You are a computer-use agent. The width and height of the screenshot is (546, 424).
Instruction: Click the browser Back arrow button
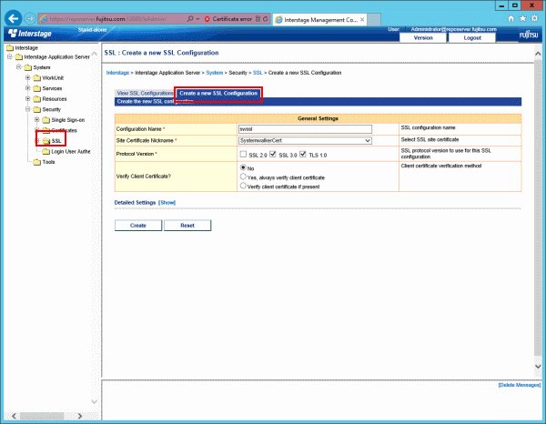point(14,18)
